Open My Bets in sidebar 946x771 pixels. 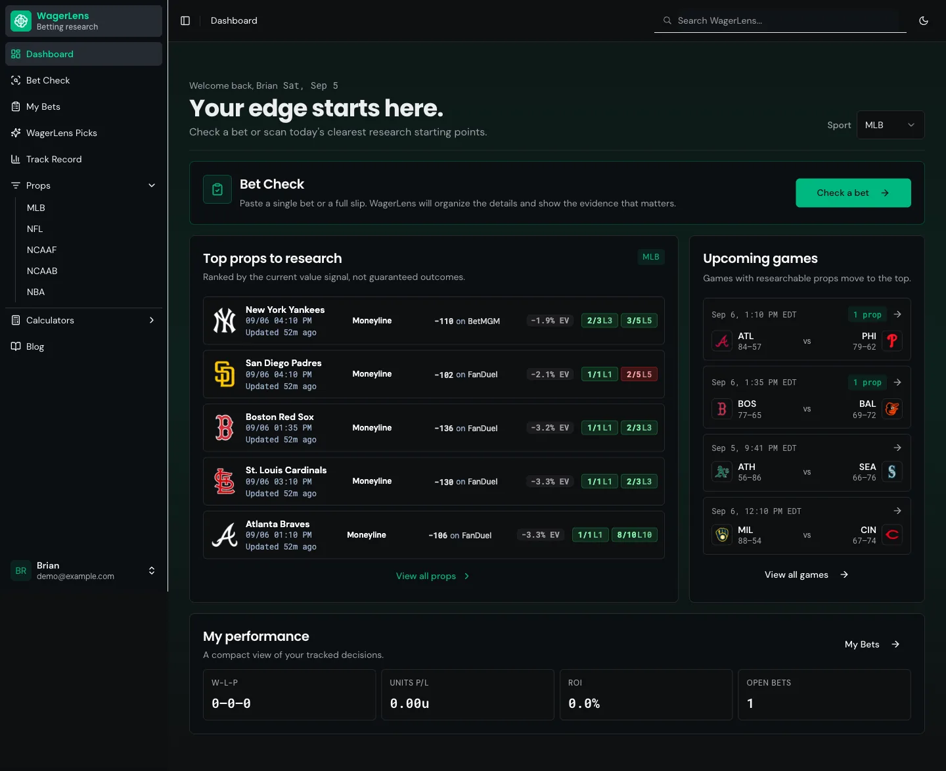83,106
